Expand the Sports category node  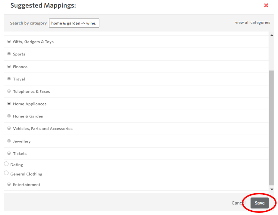[x=9, y=54]
